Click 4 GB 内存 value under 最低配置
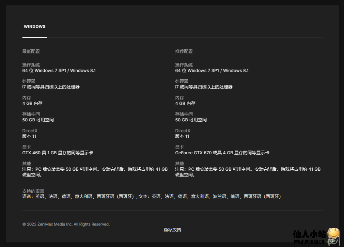Image resolution: width=344 pixels, height=247 pixels. click(32, 104)
